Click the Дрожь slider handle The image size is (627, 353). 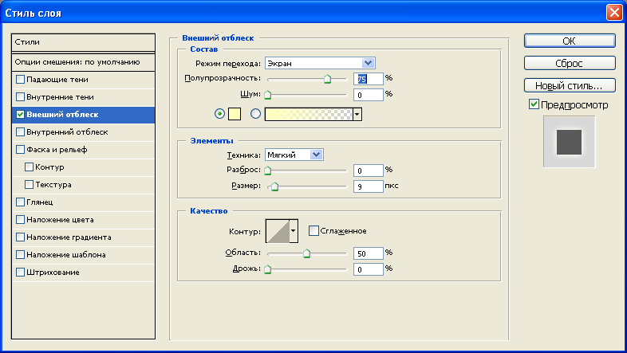click(x=268, y=269)
